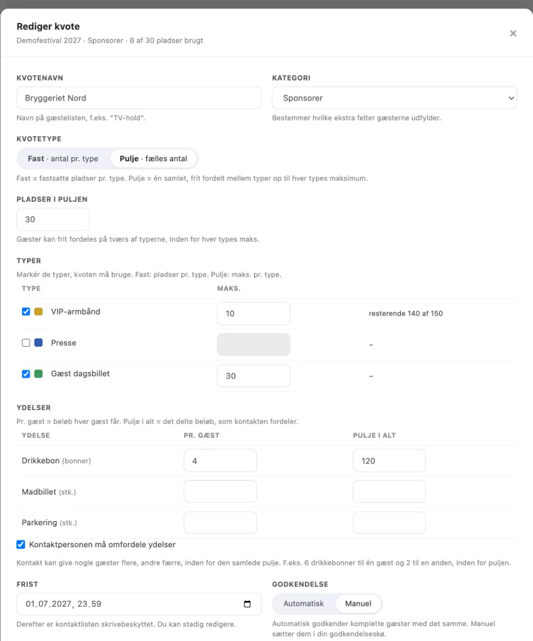The image size is (533, 641).
Task: Click the VIP-armbånd type label
Action: coord(76,312)
